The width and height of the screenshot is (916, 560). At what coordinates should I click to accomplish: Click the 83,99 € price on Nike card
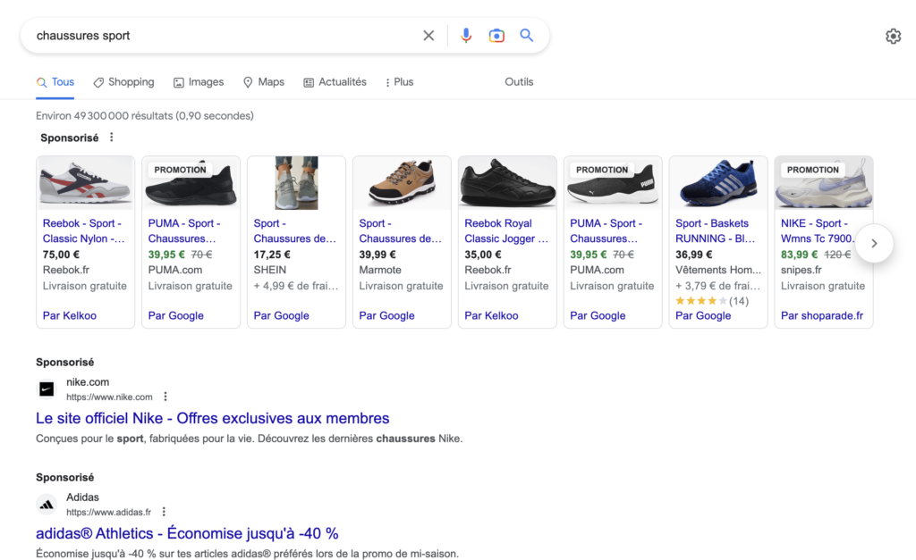[x=799, y=255]
